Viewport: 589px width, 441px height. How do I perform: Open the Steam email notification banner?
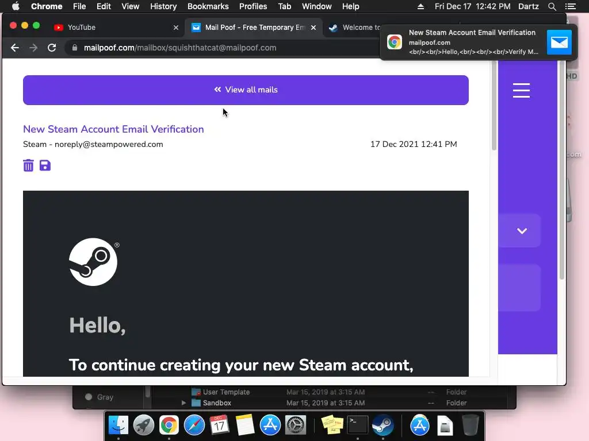(x=479, y=42)
